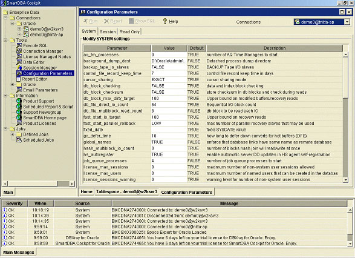The height and width of the screenshot is (258, 355).
Task: Switch to the Session tab
Action: (108, 31)
